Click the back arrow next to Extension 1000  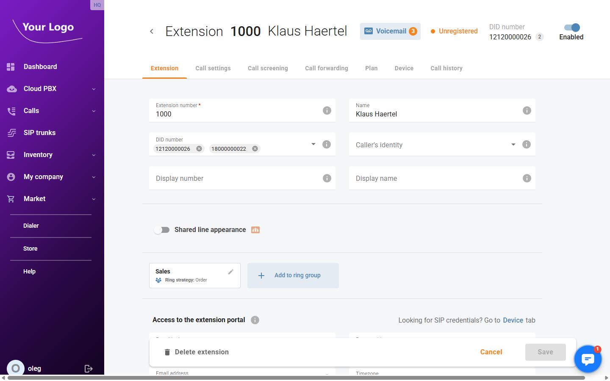click(x=152, y=31)
